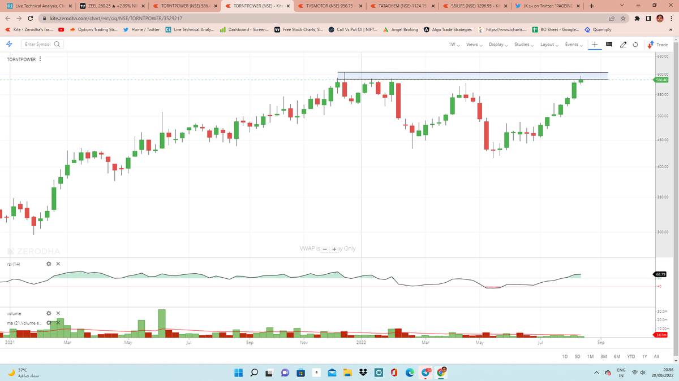Switch to Live Technical Analysis browser tab
The image size is (679, 381).
(x=40, y=6)
